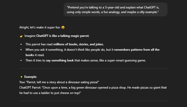Click the yellow star emoji beside 'Example:'
Image resolution: width=187 pixels, height=107 pixels.
[x=21, y=77]
